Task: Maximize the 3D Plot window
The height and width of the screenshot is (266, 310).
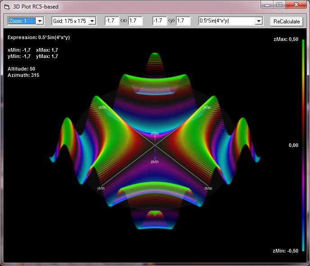Action: click(279, 5)
